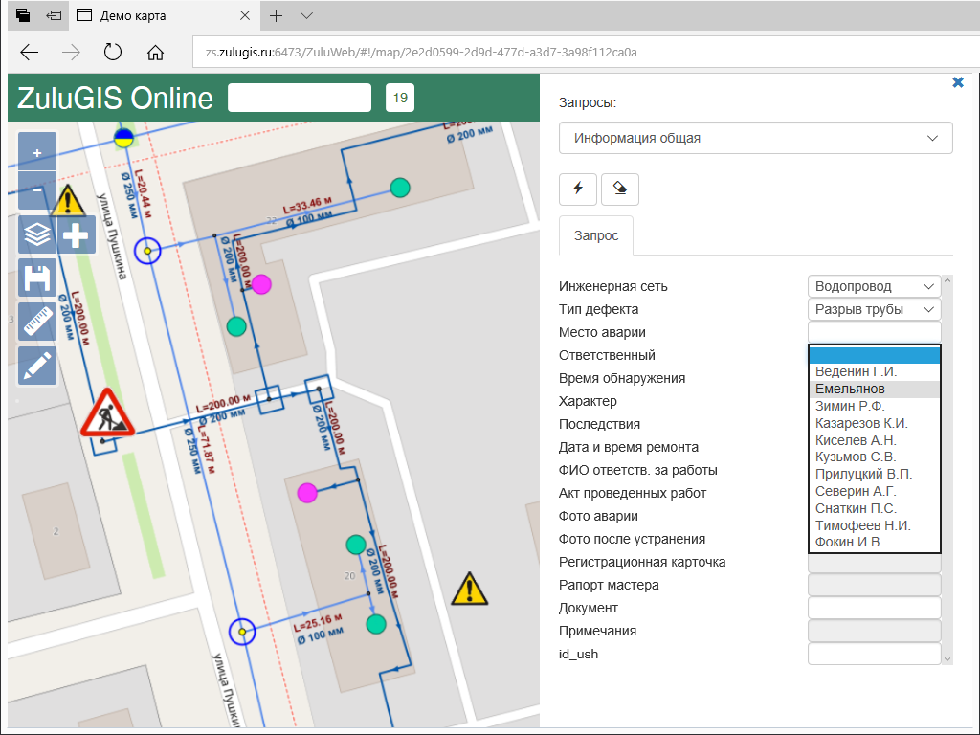Clear the query with eraser button
The width and height of the screenshot is (980, 735).
click(x=620, y=189)
